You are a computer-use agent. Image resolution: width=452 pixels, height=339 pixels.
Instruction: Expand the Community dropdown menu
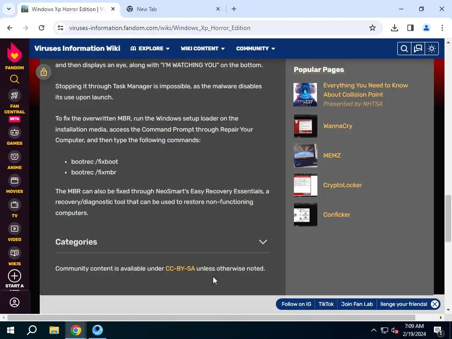256,49
